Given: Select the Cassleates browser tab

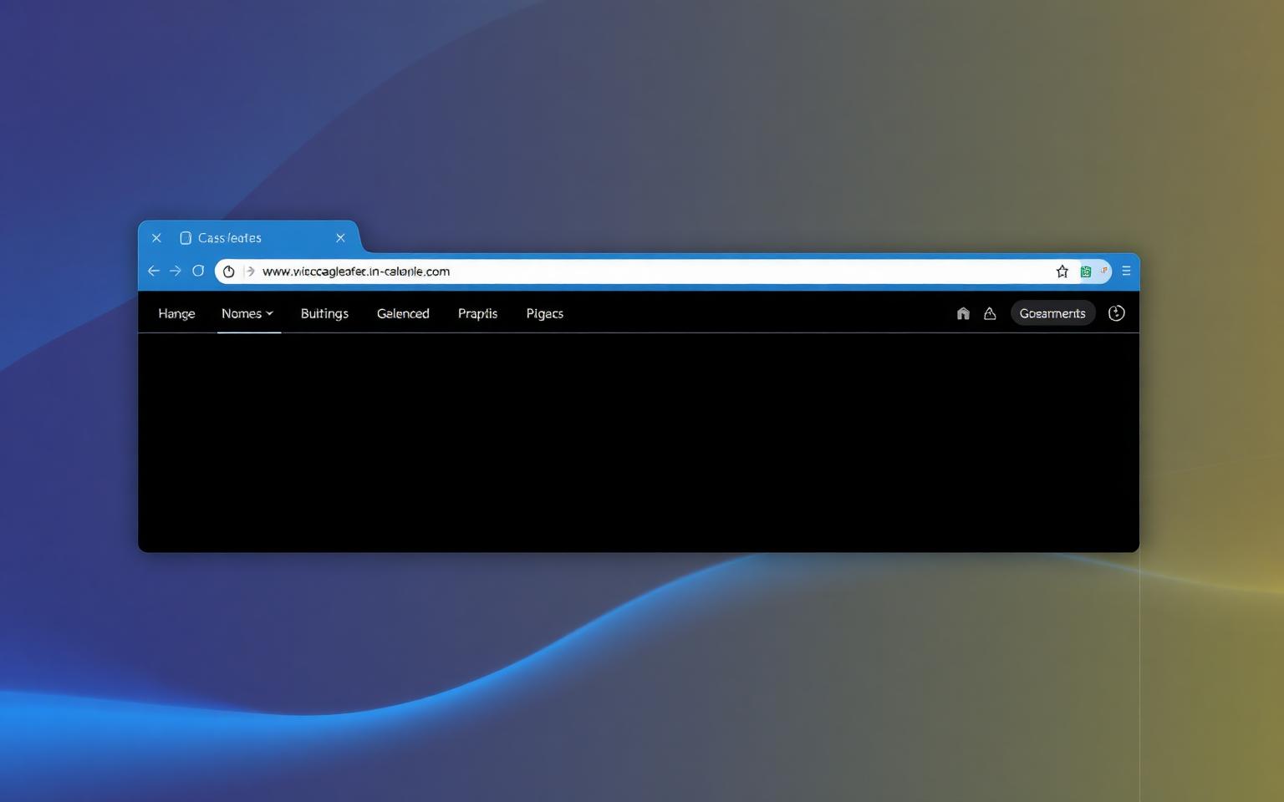Looking at the screenshot, I should click(x=249, y=237).
